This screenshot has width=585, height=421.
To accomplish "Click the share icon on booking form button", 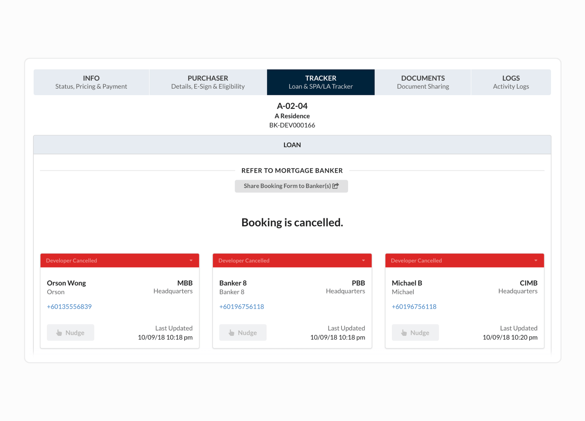I will [335, 186].
